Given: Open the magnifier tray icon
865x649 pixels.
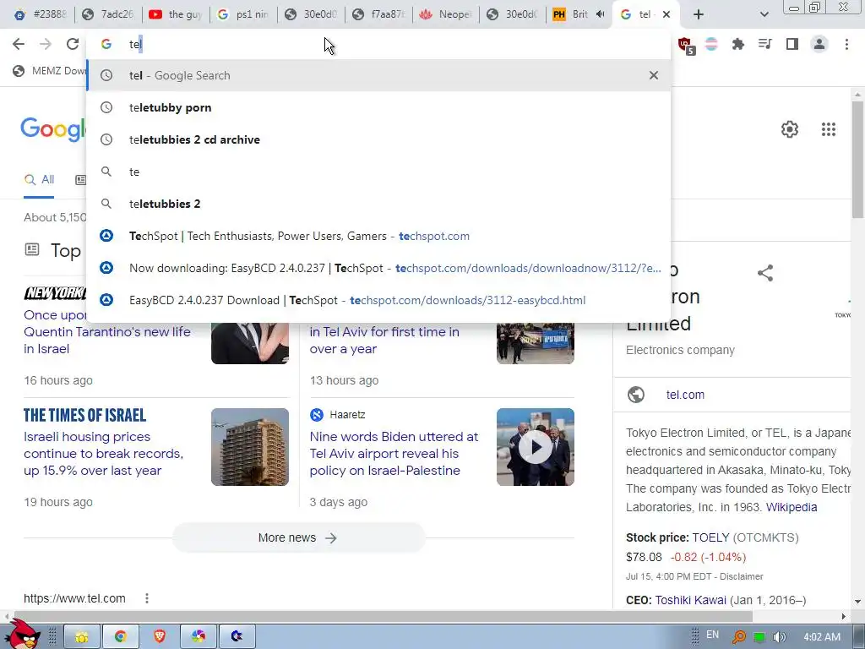Looking at the screenshot, I should (x=738, y=637).
